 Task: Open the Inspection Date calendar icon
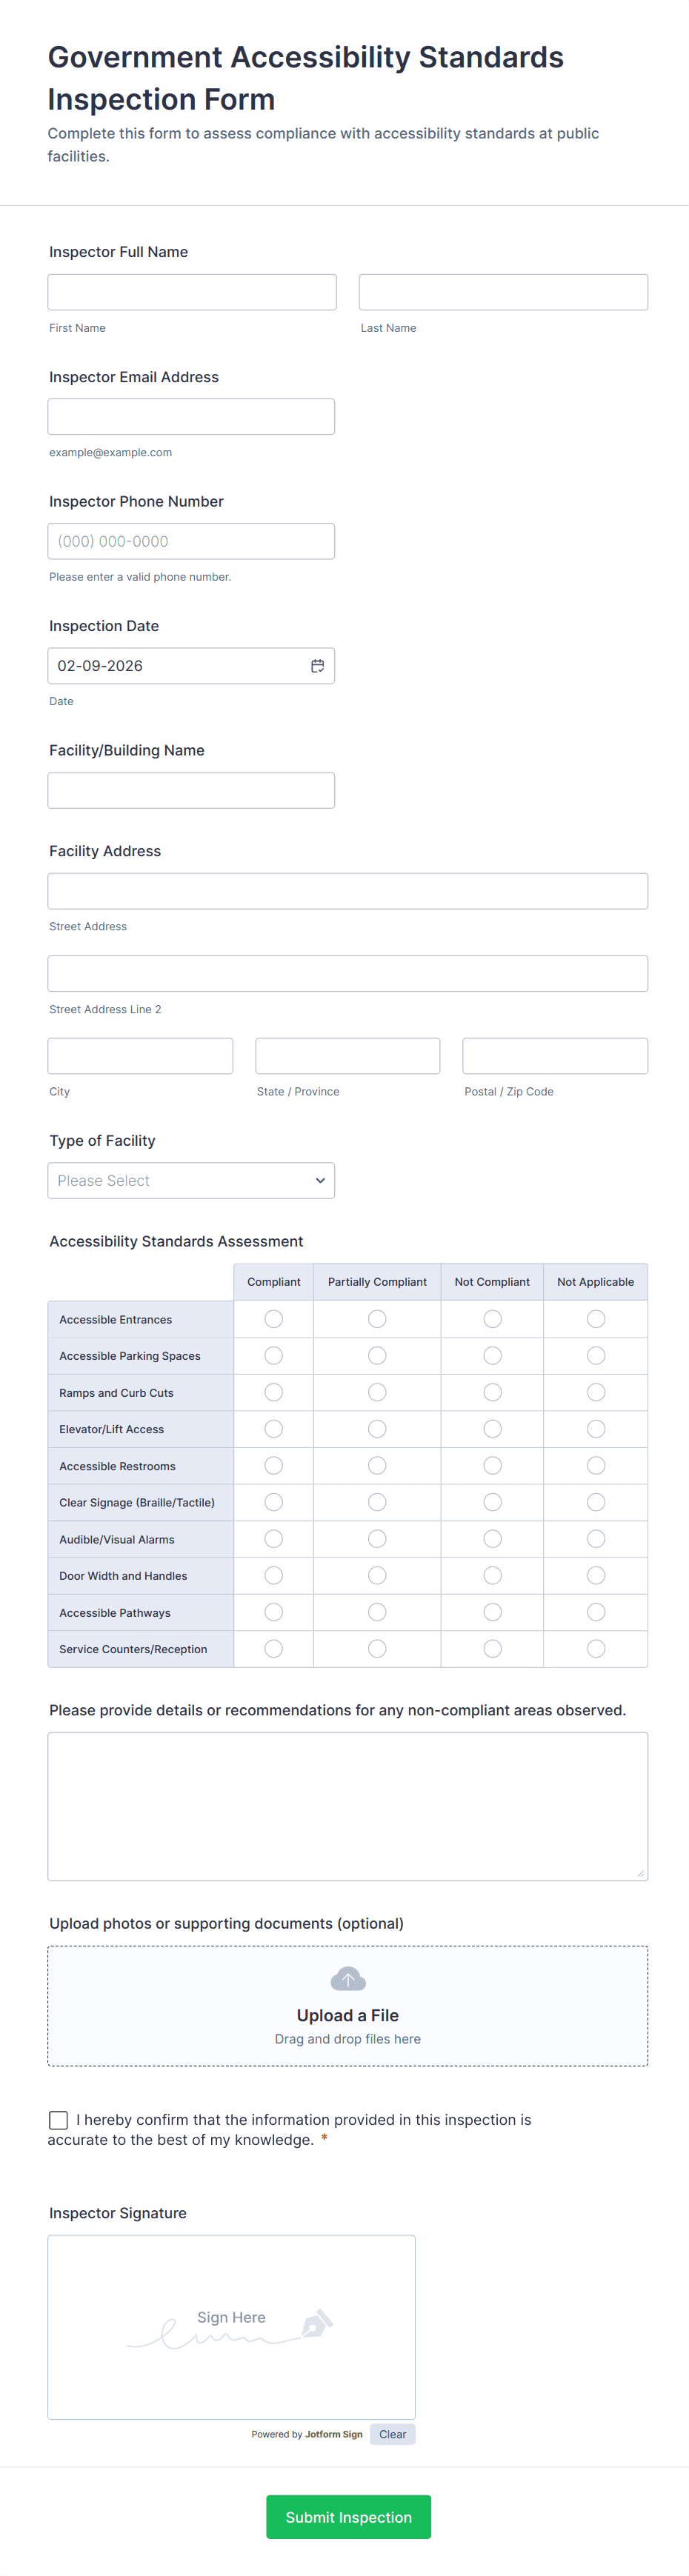tap(317, 666)
